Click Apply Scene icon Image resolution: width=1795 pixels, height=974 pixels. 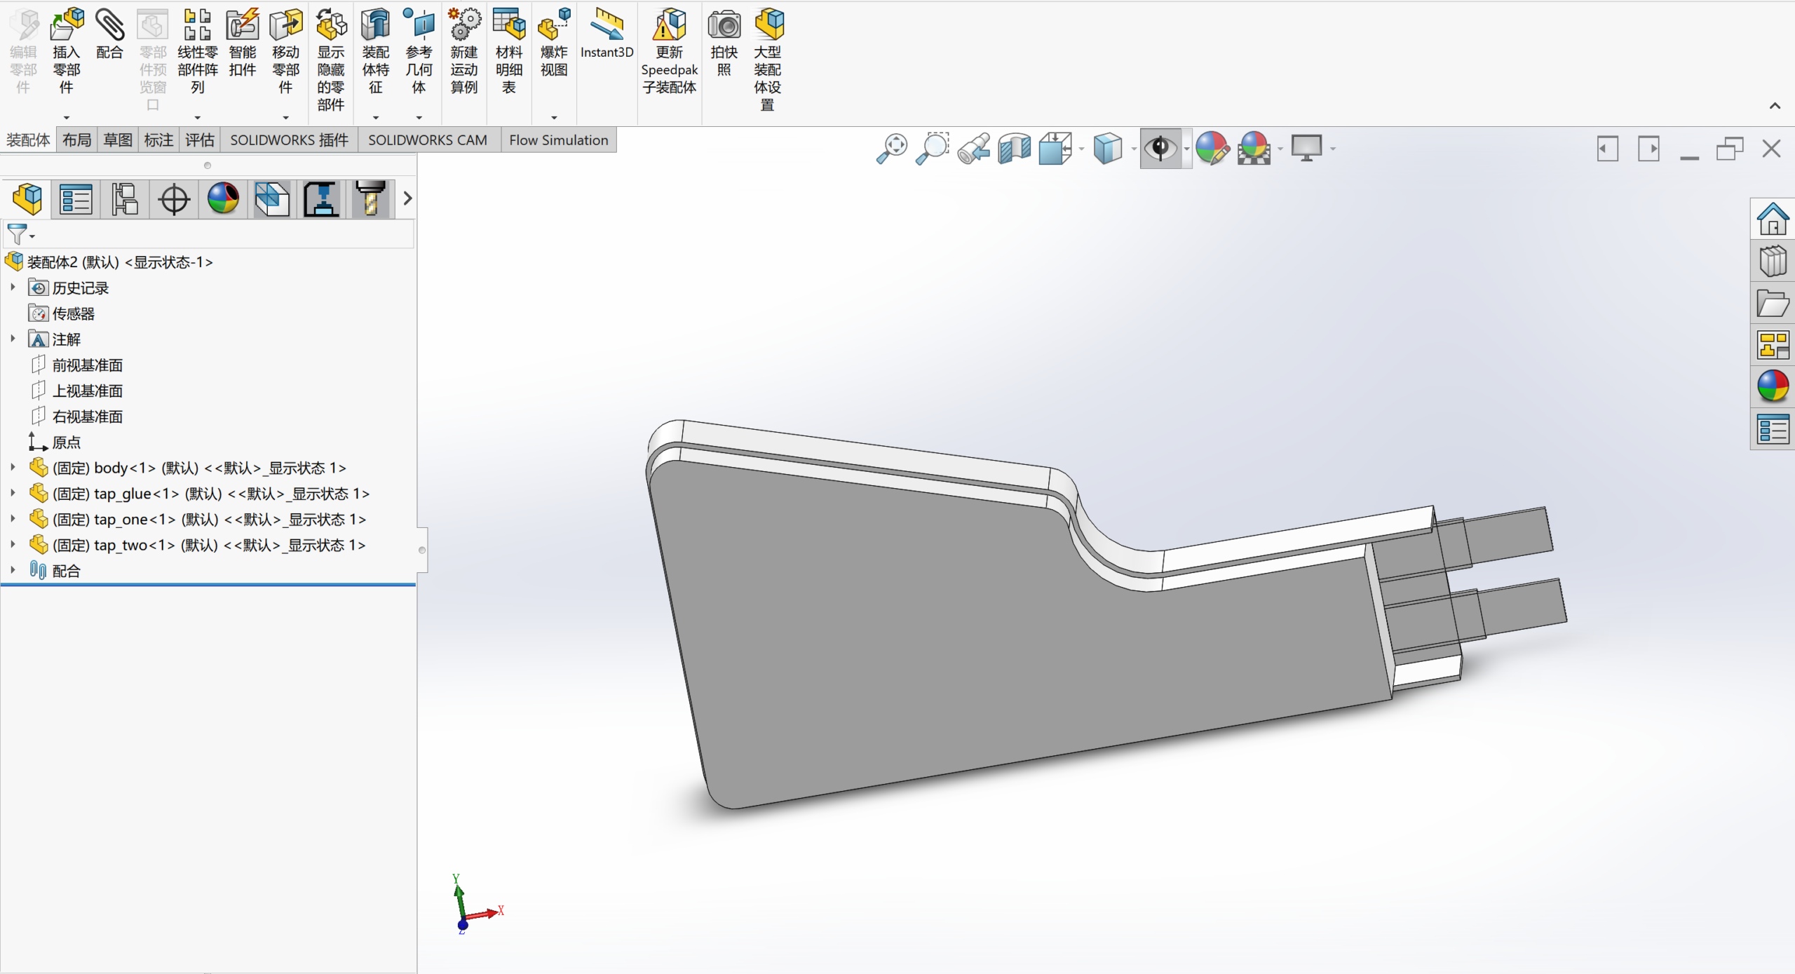tap(1254, 149)
